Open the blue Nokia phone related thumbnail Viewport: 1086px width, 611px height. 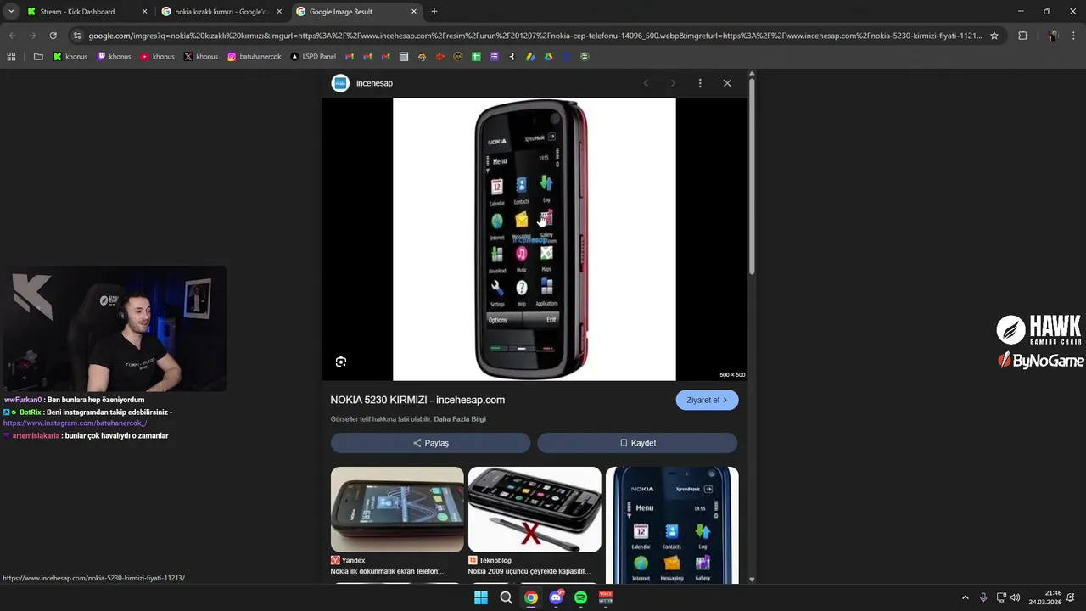[x=672, y=525]
